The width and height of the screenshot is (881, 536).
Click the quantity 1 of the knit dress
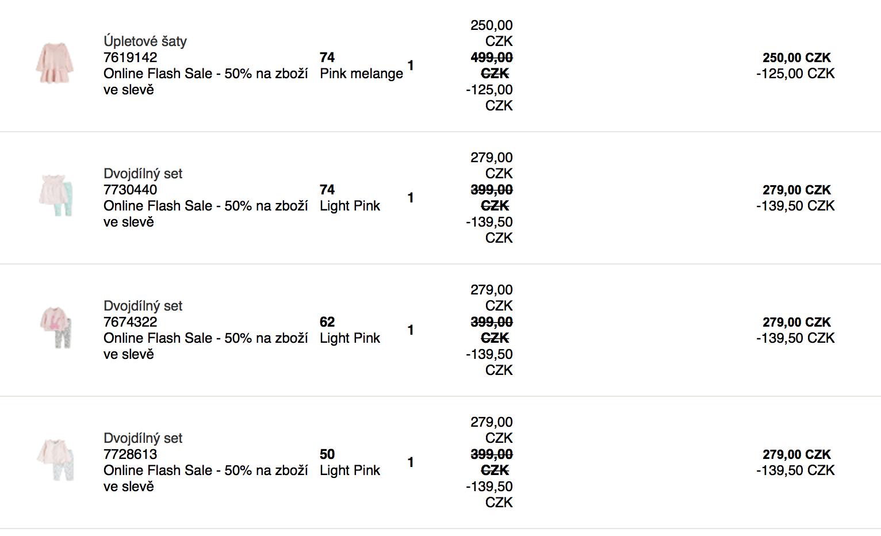(x=411, y=66)
